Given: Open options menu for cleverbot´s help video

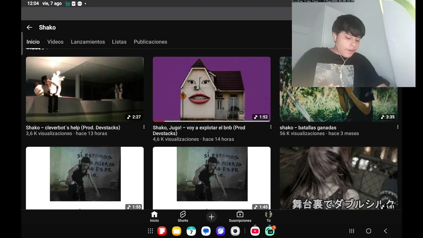Looking at the screenshot, I should coord(144,127).
